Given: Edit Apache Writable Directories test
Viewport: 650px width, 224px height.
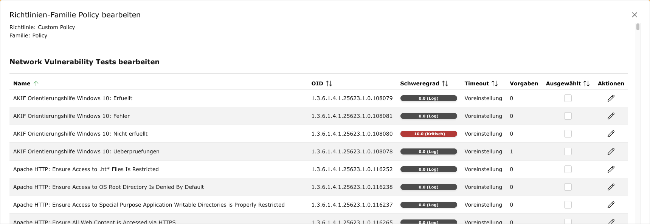Looking at the screenshot, I should (x=611, y=205).
